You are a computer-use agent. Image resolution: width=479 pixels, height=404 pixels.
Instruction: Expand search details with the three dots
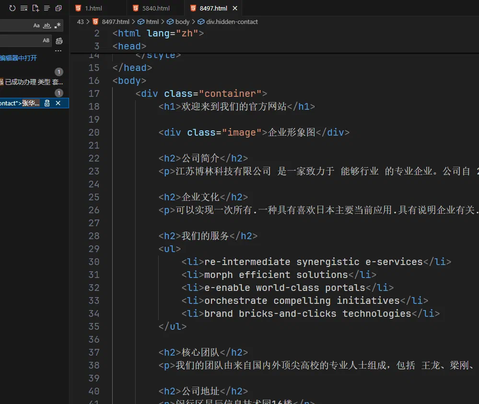(58, 51)
